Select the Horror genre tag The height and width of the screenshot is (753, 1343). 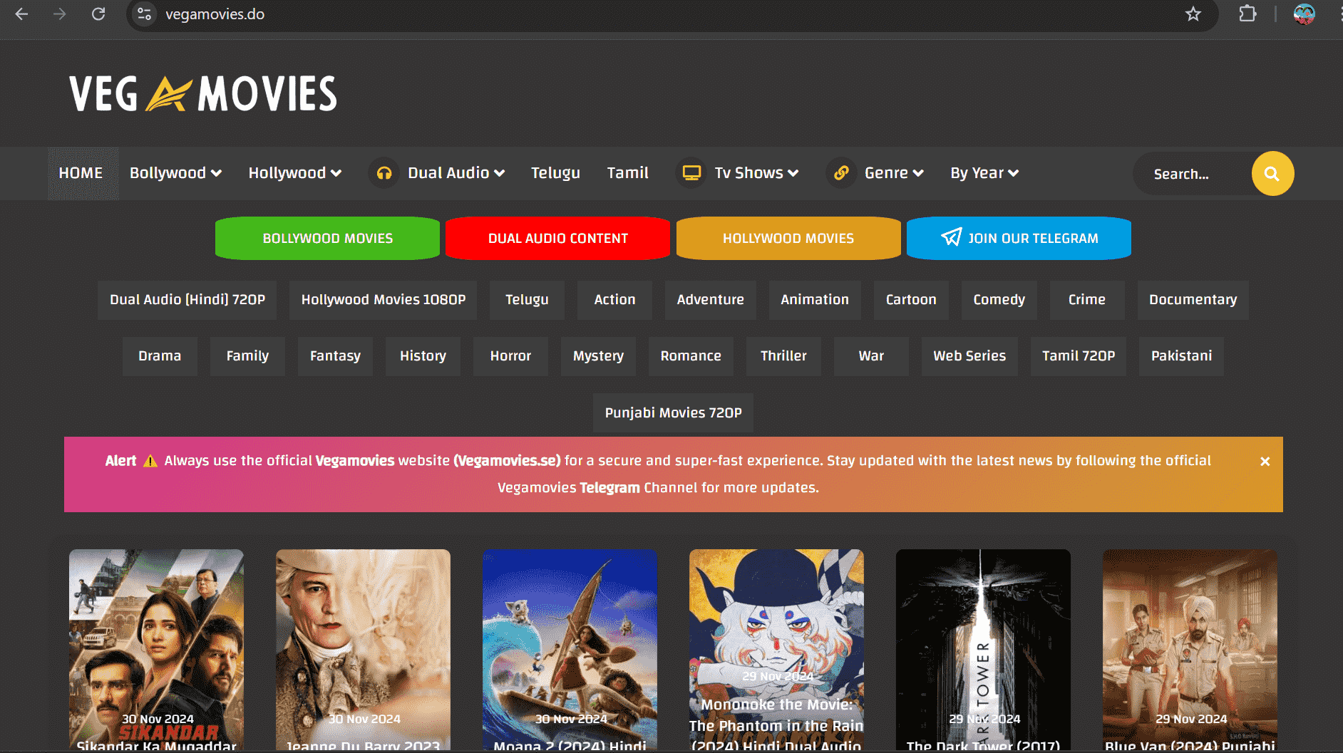pyautogui.click(x=510, y=356)
